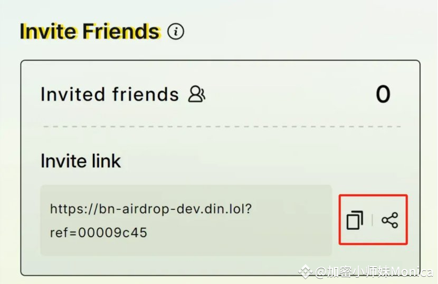
Task: Click the ref=00009c45 referral code text
Action: click(x=98, y=232)
